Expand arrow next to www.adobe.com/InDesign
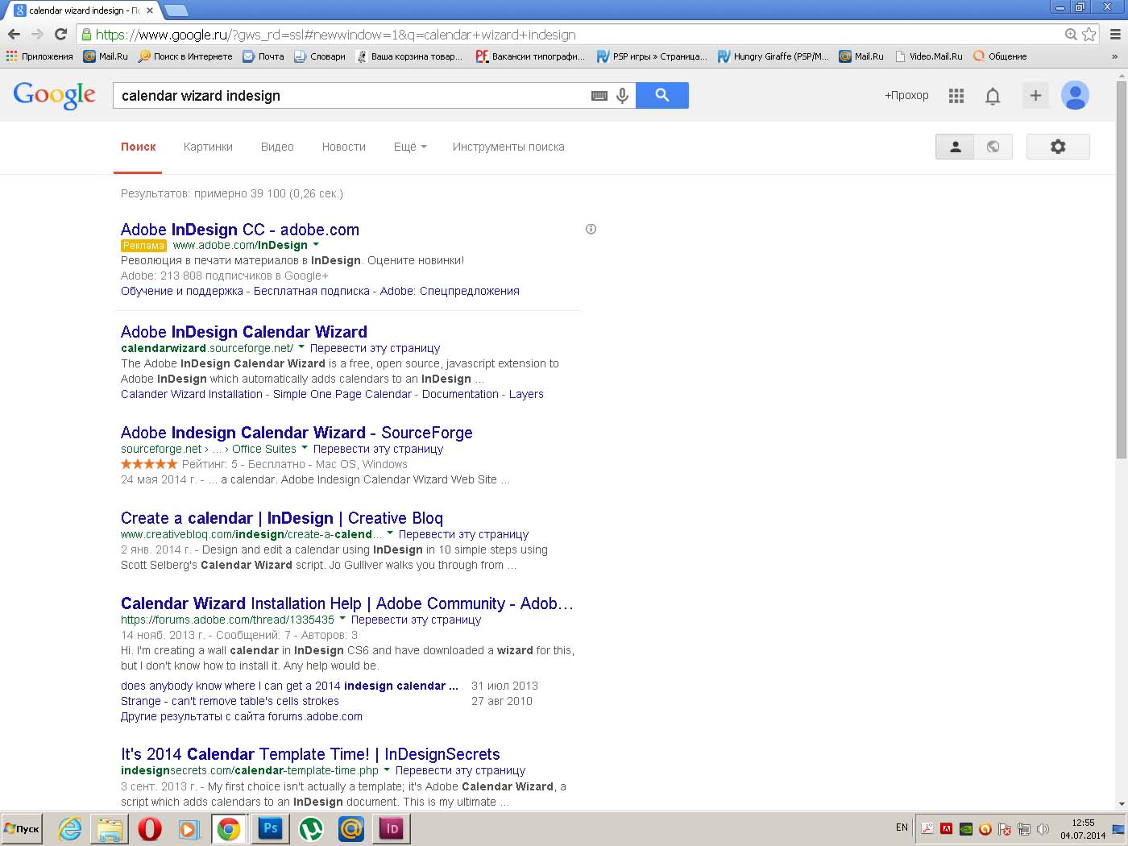The image size is (1128, 846). click(x=316, y=244)
